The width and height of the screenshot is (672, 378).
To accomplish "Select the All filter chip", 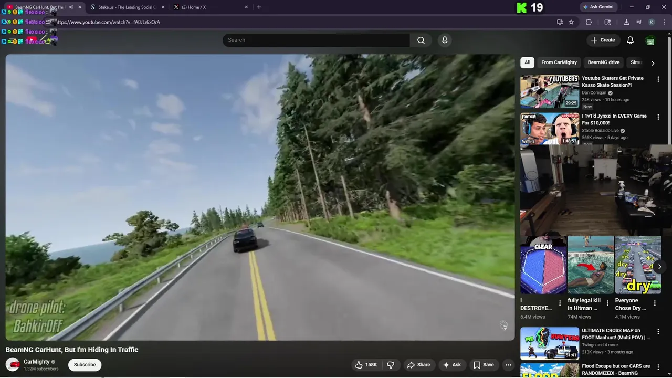I will click(527, 62).
